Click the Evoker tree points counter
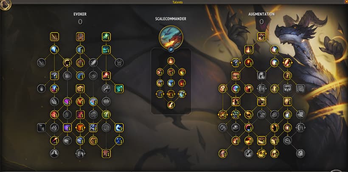The image size is (348, 172). (x=80, y=22)
